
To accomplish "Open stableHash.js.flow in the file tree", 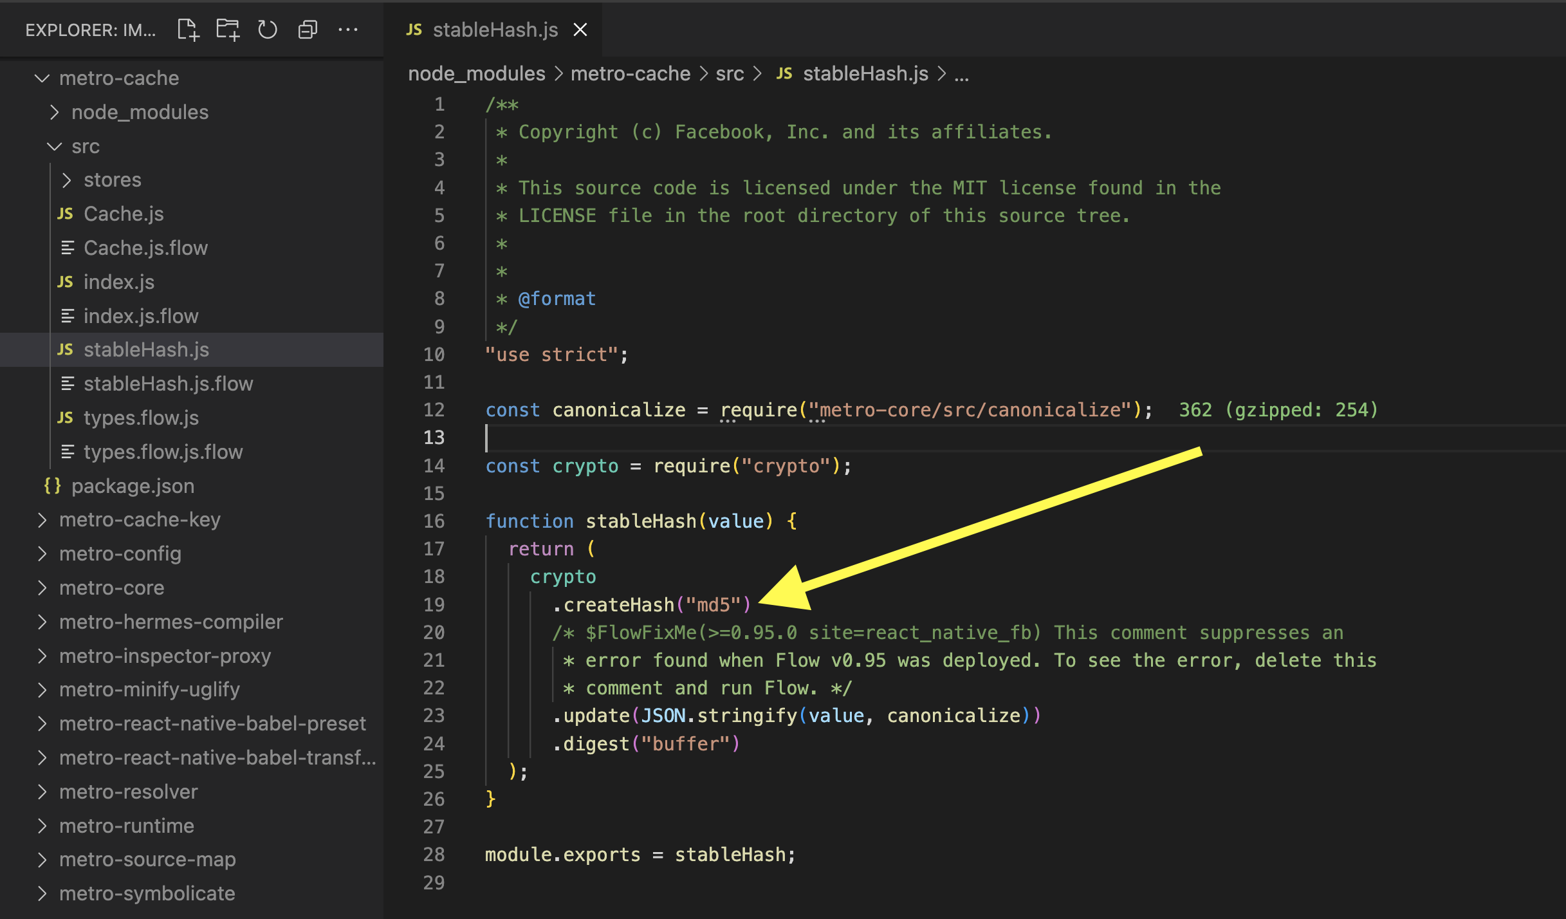I will coord(168,384).
